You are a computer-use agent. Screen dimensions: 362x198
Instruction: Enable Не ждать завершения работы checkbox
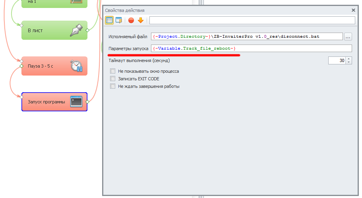point(113,86)
